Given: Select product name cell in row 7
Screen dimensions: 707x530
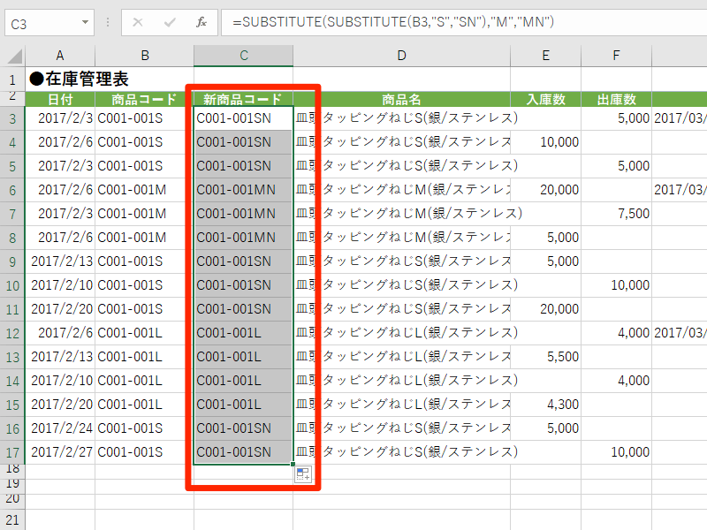Looking at the screenshot, I should pos(402,214).
